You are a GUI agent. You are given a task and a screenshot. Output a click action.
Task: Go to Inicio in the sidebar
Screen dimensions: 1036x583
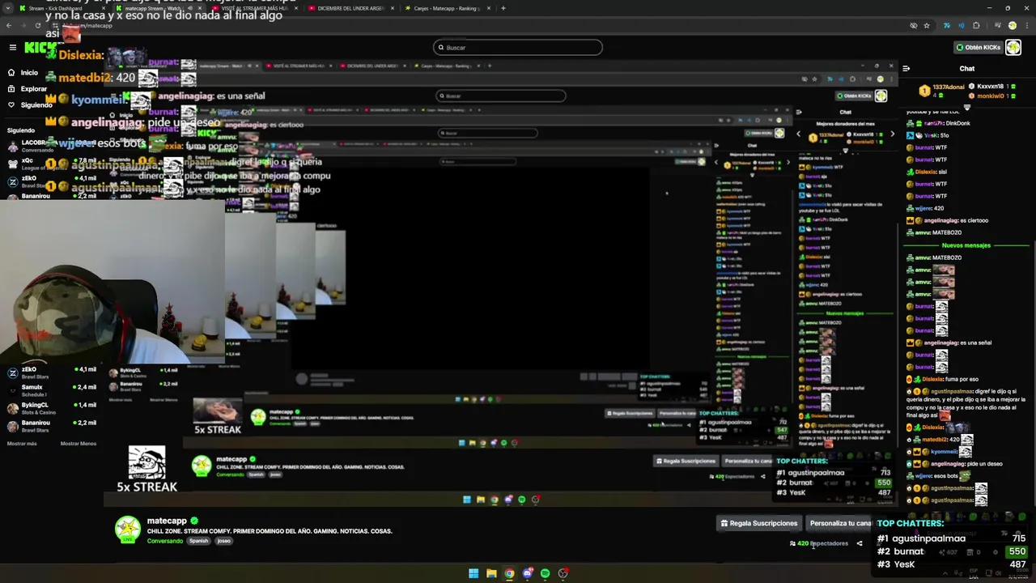point(24,72)
